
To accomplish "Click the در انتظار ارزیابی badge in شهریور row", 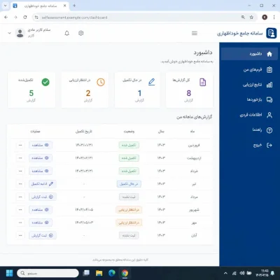I will coord(129,209).
